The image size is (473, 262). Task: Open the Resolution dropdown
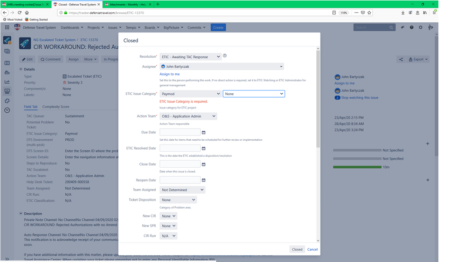pyautogui.click(x=190, y=57)
